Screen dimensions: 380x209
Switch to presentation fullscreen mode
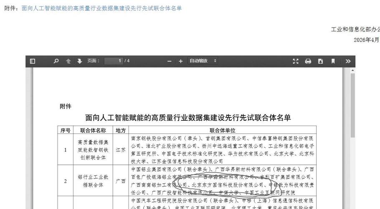click(295, 61)
